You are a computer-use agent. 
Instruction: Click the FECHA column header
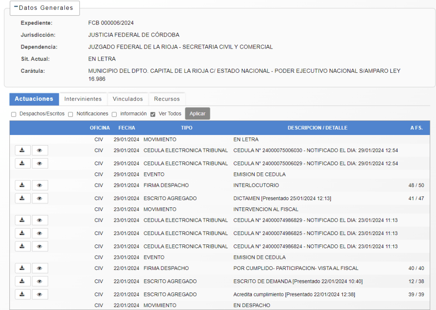click(127, 128)
